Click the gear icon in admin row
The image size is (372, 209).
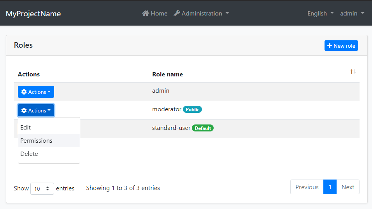click(x=24, y=92)
